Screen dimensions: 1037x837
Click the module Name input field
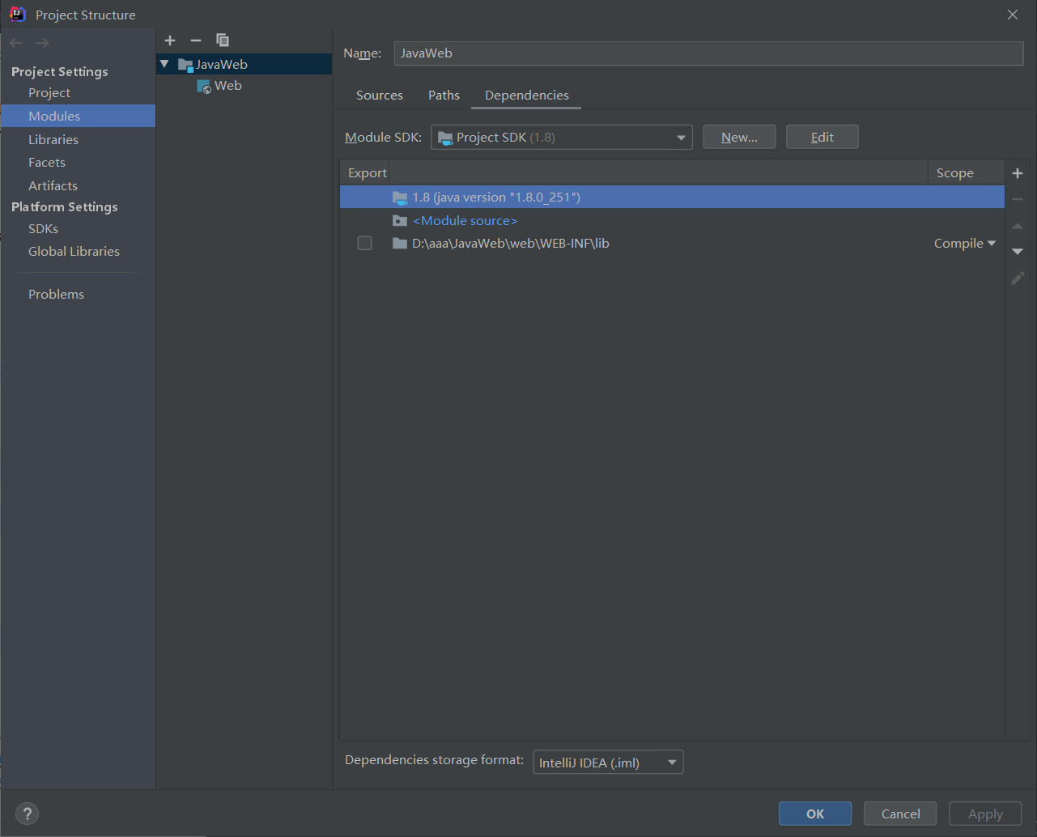[x=709, y=53]
